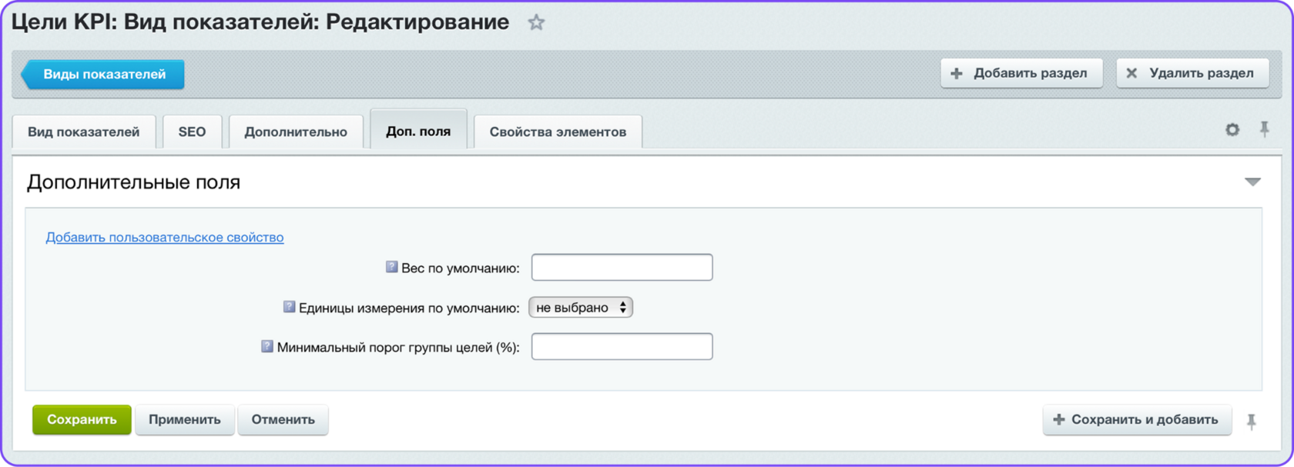This screenshot has width=1294, height=467.
Task: Select the Свойства элементов tab
Action: point(558,132)
